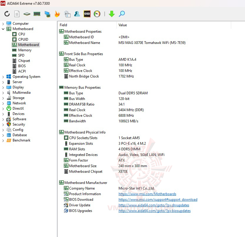Open the Benchmark section

[x=22, y=140]
